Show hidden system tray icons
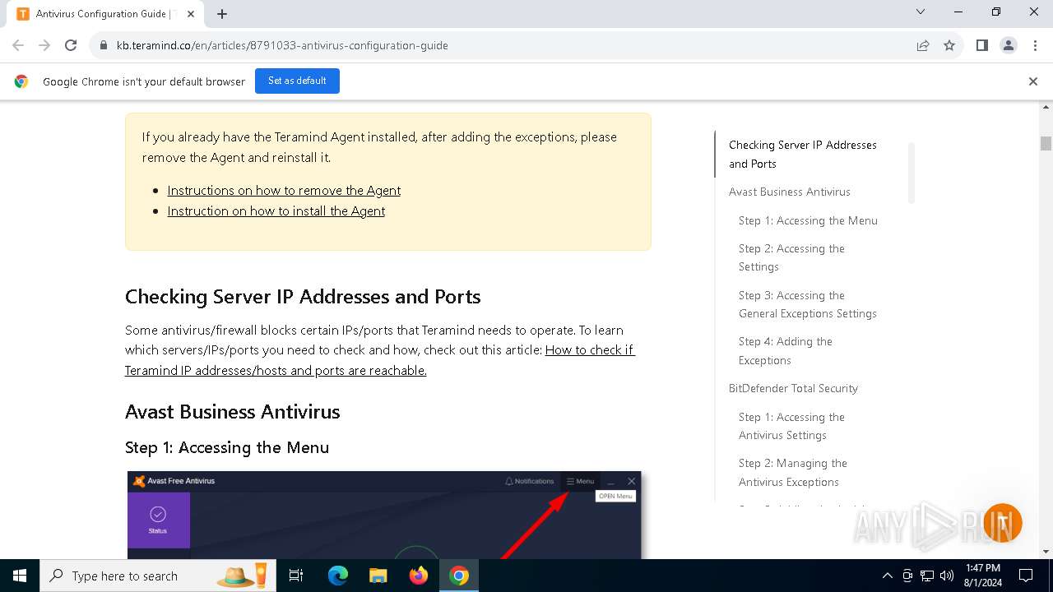The height and width of the screenshot is (592, 1053). pos(887,576)
